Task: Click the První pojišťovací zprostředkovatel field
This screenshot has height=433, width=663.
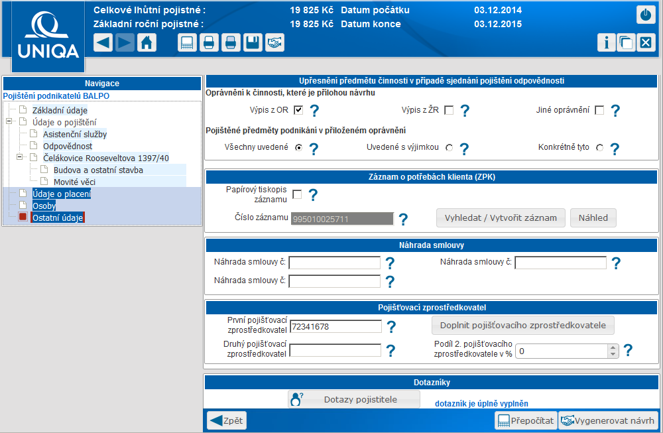Action: click(335, 326)
